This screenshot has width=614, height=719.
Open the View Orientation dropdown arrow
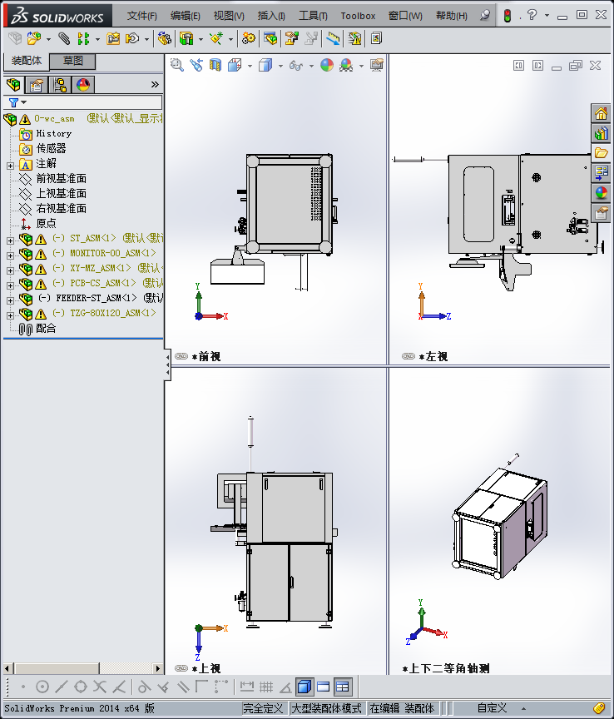250,66
